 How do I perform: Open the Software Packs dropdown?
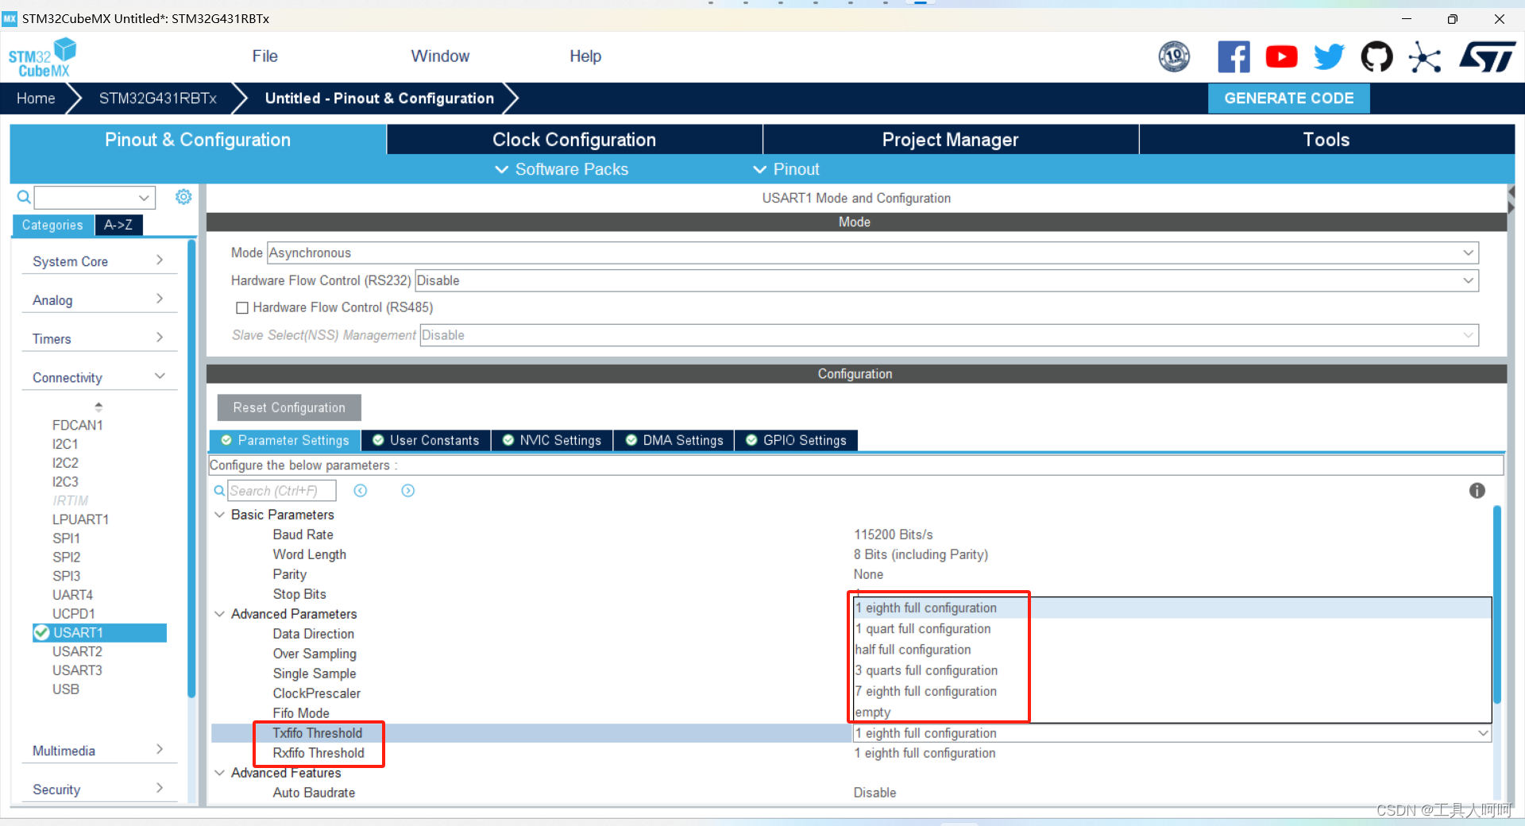click(562, 169)
